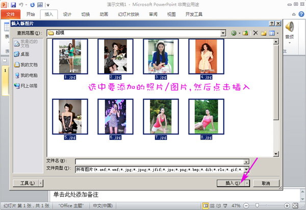Select the 7.jpg thumbnail

pos(161,116)
